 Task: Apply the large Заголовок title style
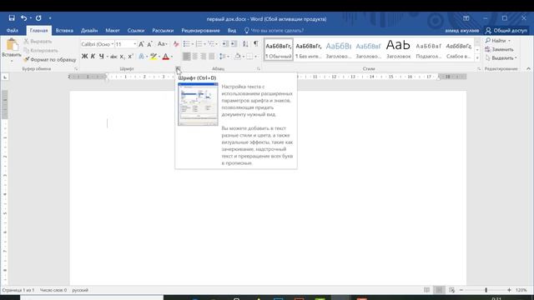(x=399, y=50)
